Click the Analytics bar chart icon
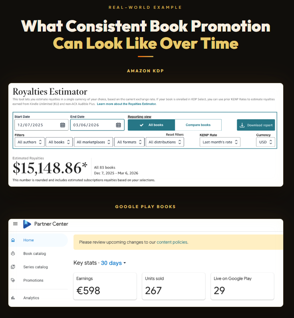Viewport: 294px width, 318px height. click(13, 298)
